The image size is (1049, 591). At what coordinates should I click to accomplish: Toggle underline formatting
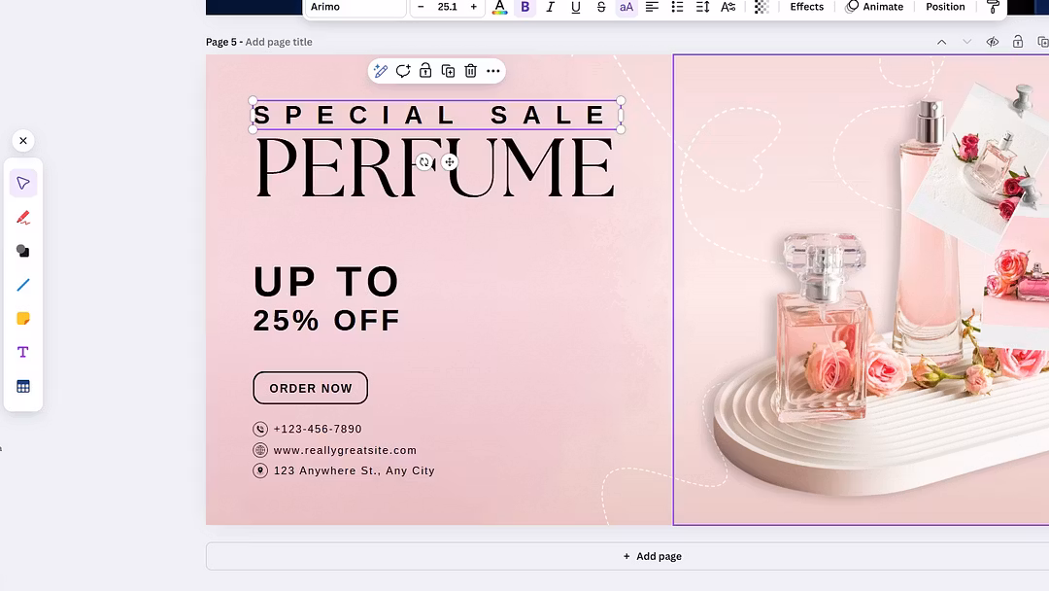pos(575,8)
